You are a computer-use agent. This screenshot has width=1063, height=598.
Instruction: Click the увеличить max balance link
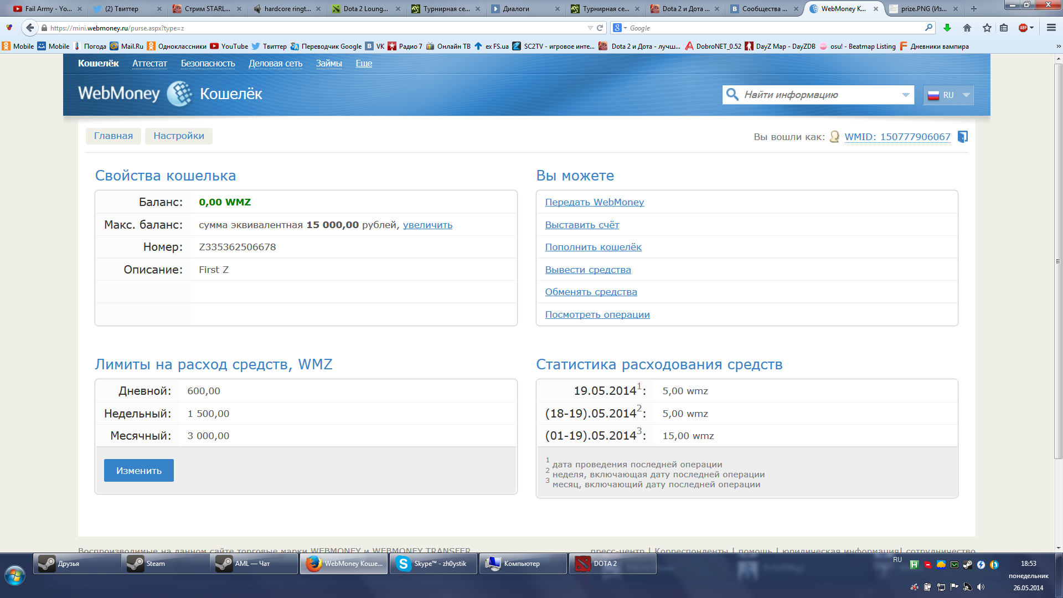click(427, 225)
